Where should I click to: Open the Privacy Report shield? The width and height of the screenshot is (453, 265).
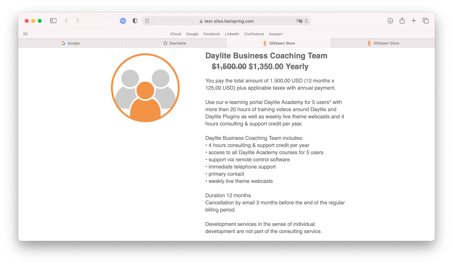pyautogui.click(x=135, y=21)
